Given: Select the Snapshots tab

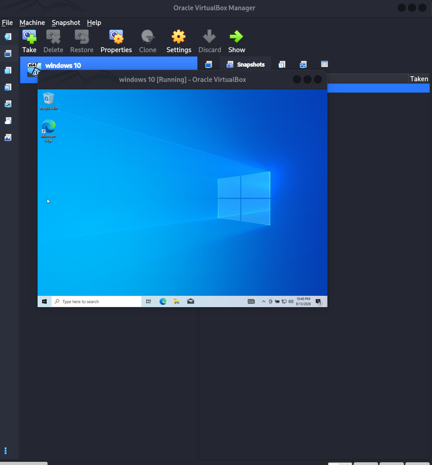Looking at the screenshot, I should pos(245,64).
